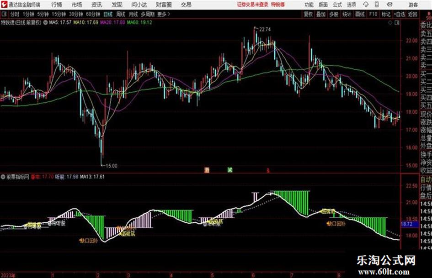Switch to the 60分钟 period tab
This screenshot has width=432, height=278.
click(93, 14)
